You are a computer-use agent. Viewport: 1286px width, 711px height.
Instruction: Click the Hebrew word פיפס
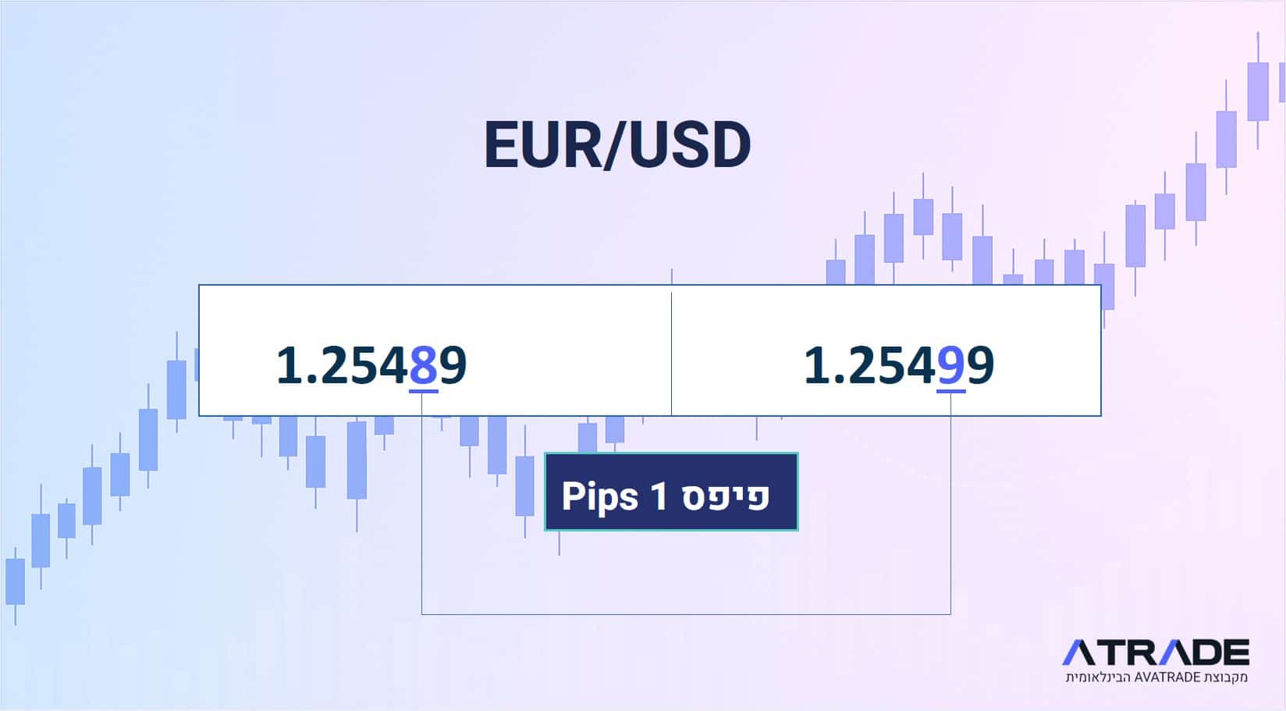click(726, 496)
